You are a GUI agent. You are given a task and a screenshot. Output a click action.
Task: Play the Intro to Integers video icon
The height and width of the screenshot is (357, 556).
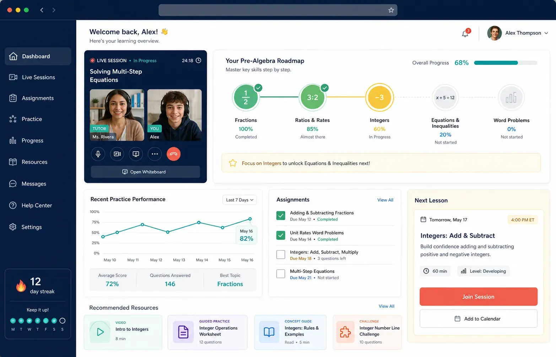[100, 332]
